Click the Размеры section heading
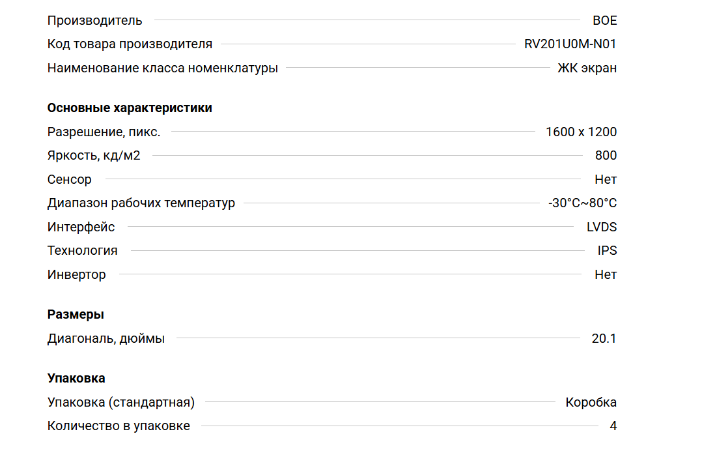 click(76, 315)
